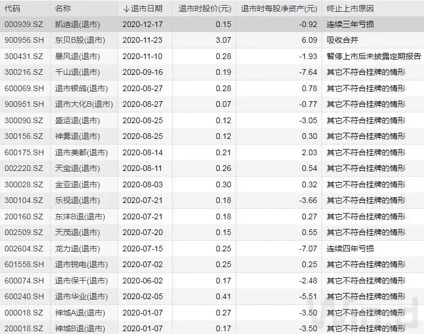The width and height of the screenshot is (424, 334).
Task: Select stock code 300216.SZ
Action: coord(24,72)
